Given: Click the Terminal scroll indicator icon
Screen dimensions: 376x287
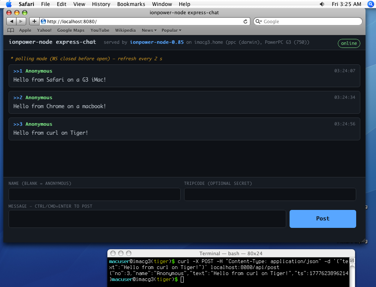Looking at the screenshot, I should coord(352,261).
